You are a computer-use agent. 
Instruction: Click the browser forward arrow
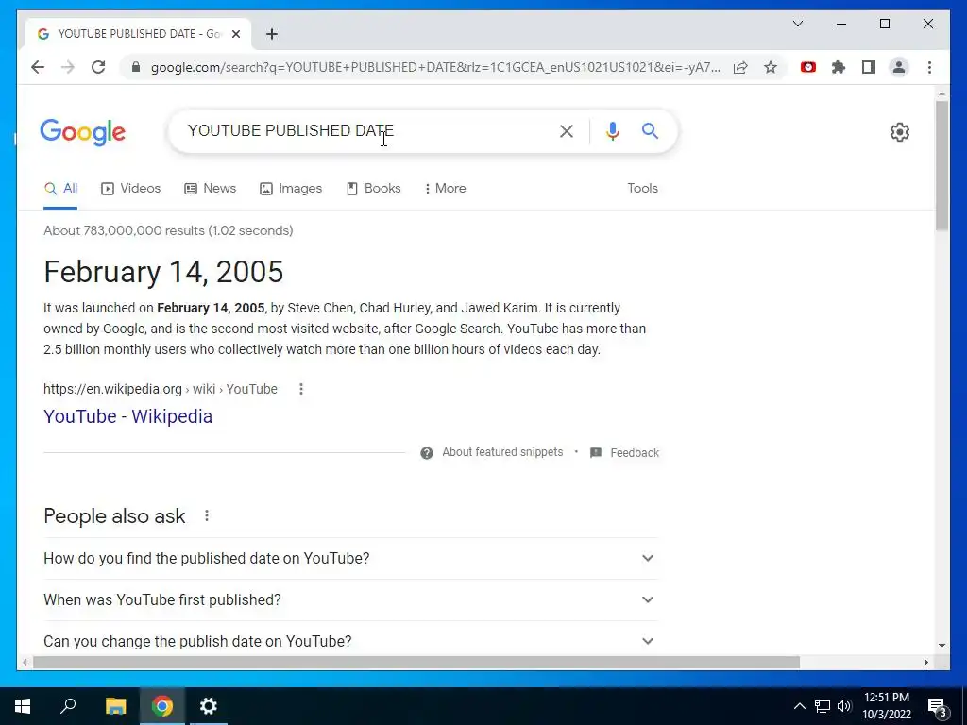(x=68, y=67)
